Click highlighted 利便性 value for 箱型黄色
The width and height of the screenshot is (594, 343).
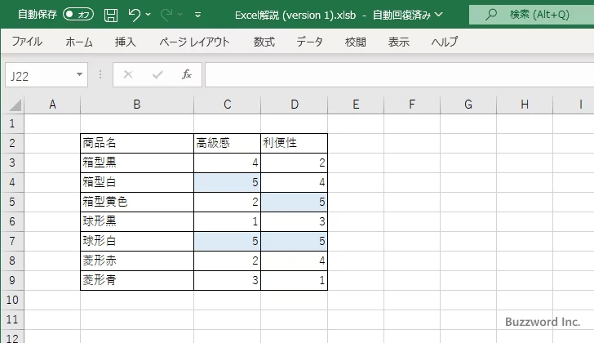tap(294, 202)
